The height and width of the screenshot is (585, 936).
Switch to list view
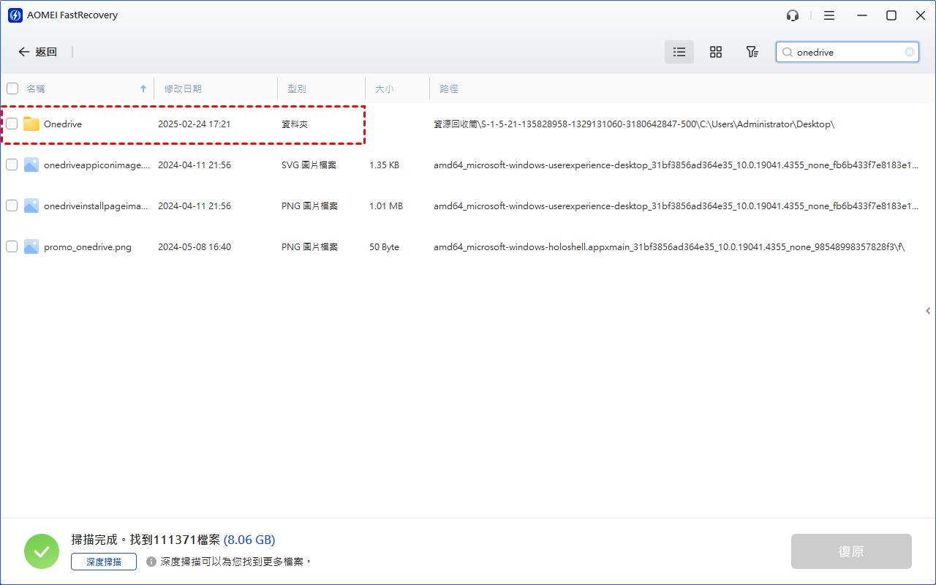pyautogui.click(x=679, y=52)
